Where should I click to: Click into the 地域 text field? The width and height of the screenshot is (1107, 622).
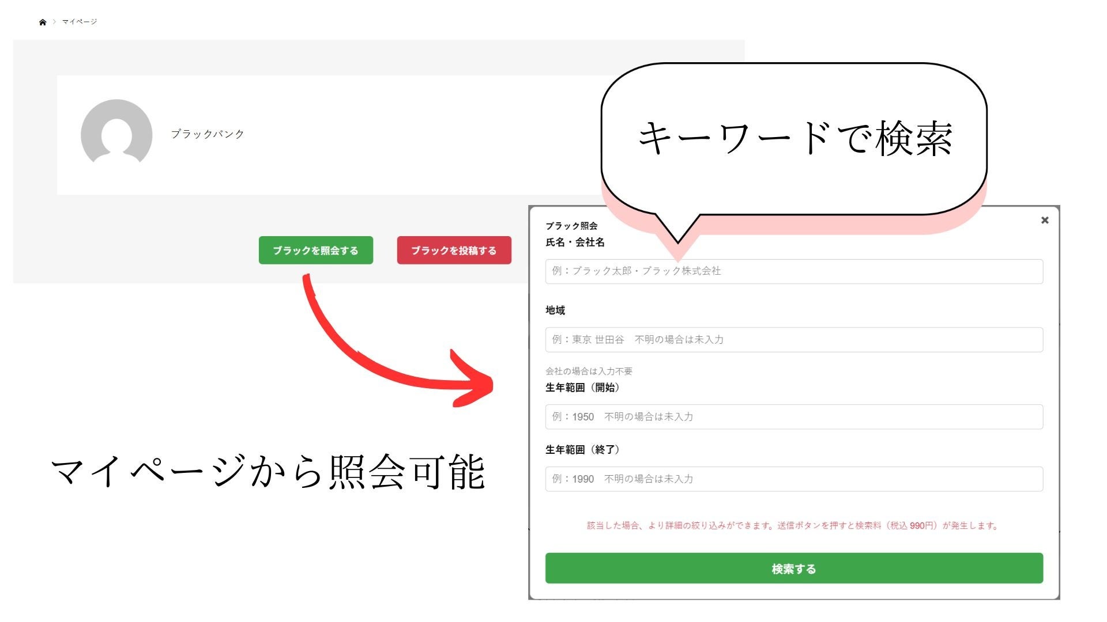click(x=793, y=340)
